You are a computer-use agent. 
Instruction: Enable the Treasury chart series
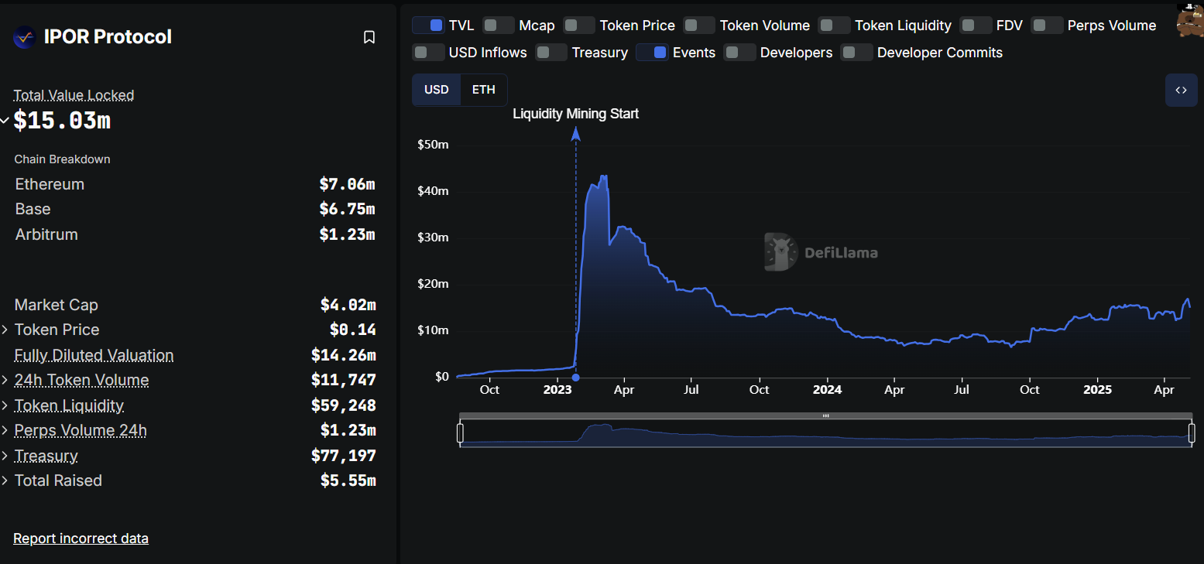(551, 53)
